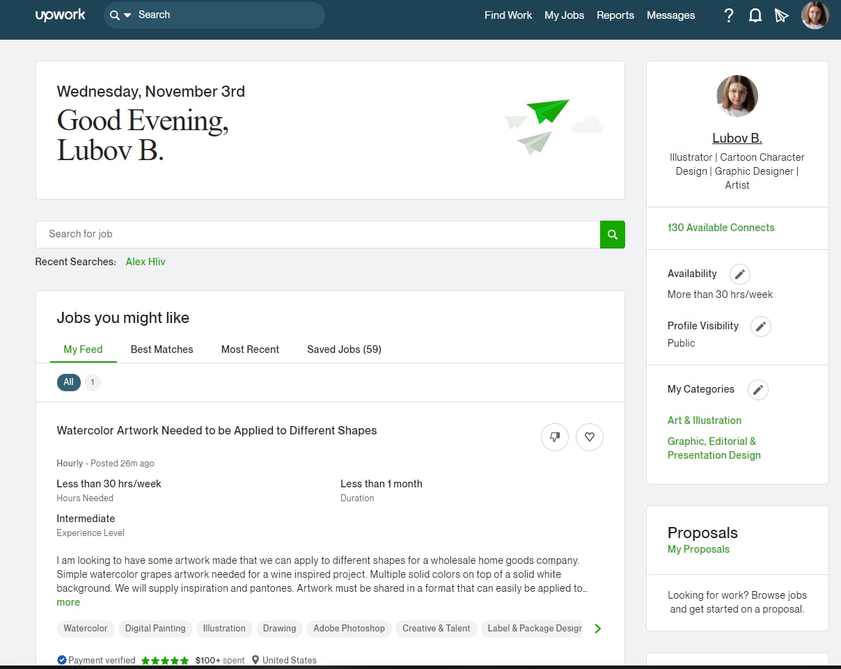Open 130 Available Connects link
Image resolution: width=841 pixels, height=669 pixels.
721,228
